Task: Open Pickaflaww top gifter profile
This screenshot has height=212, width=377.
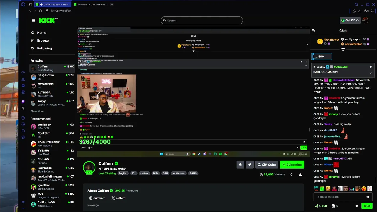Action: 331,40
